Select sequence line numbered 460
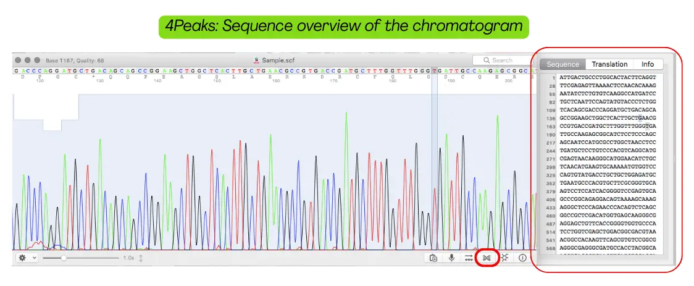 tap(608, 215)
